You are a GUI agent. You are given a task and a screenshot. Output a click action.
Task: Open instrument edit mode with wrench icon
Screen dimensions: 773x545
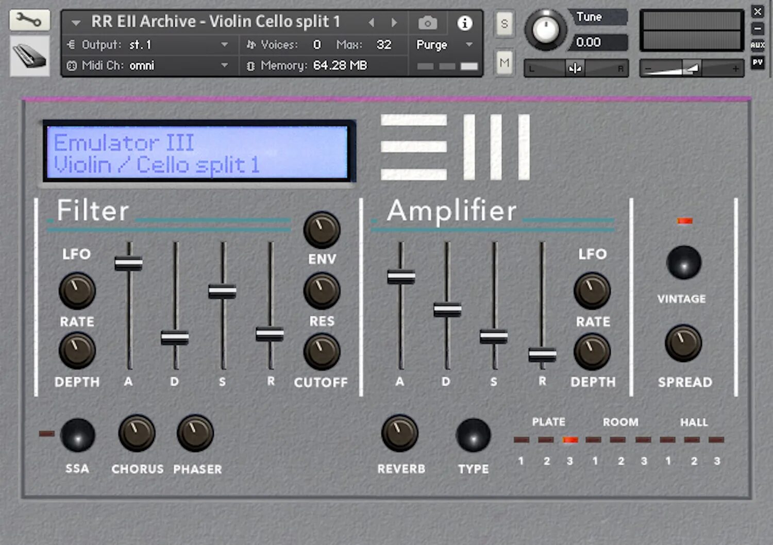point(29,20)
